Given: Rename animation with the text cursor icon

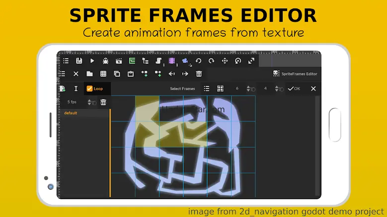Looking at the screenshot, I should point(76,89).
